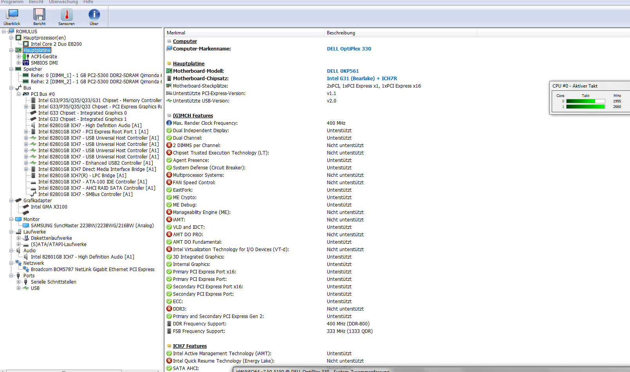Viewport: 630px width, 372px height.
Task: Expand the PCI Express Root Port 1 node
Action: click(26, 131)
